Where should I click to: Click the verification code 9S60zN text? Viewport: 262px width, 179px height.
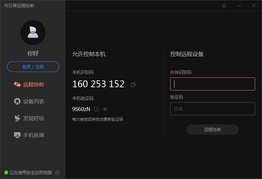click(81, 109)
